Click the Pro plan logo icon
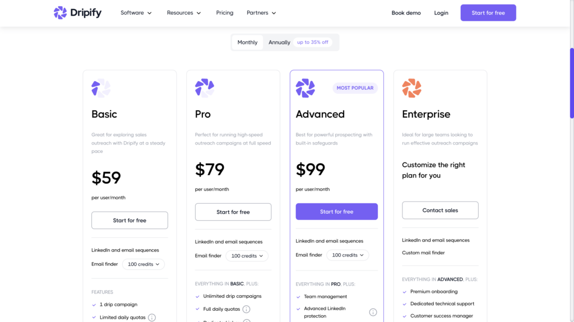 pos(205,88)
